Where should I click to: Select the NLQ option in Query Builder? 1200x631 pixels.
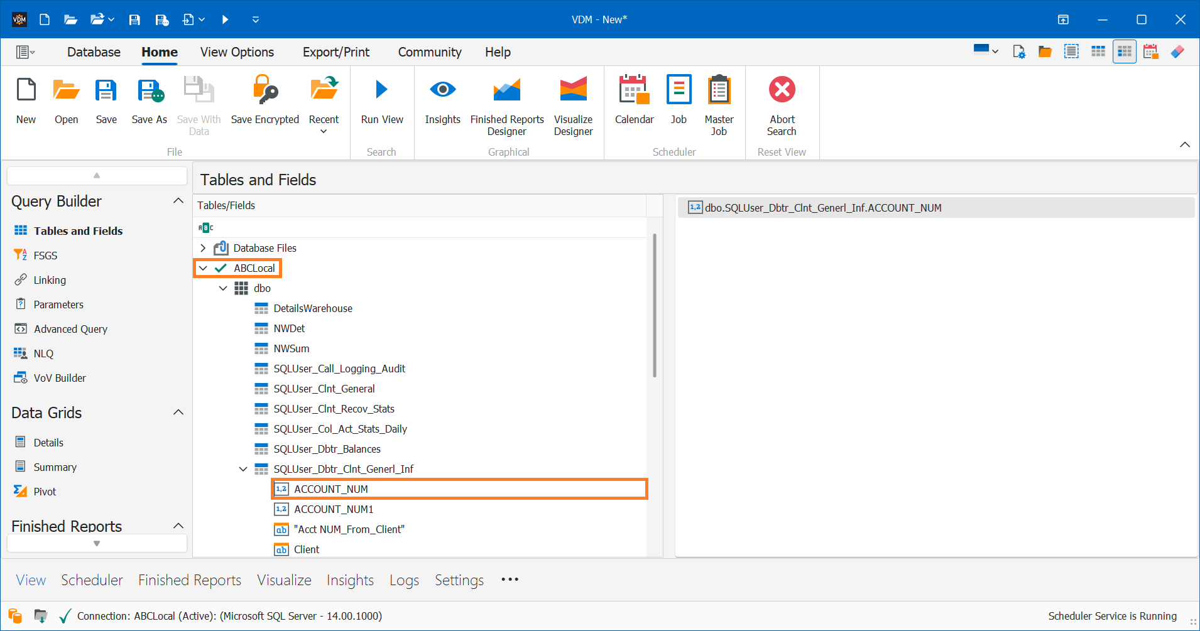[42, 353]
